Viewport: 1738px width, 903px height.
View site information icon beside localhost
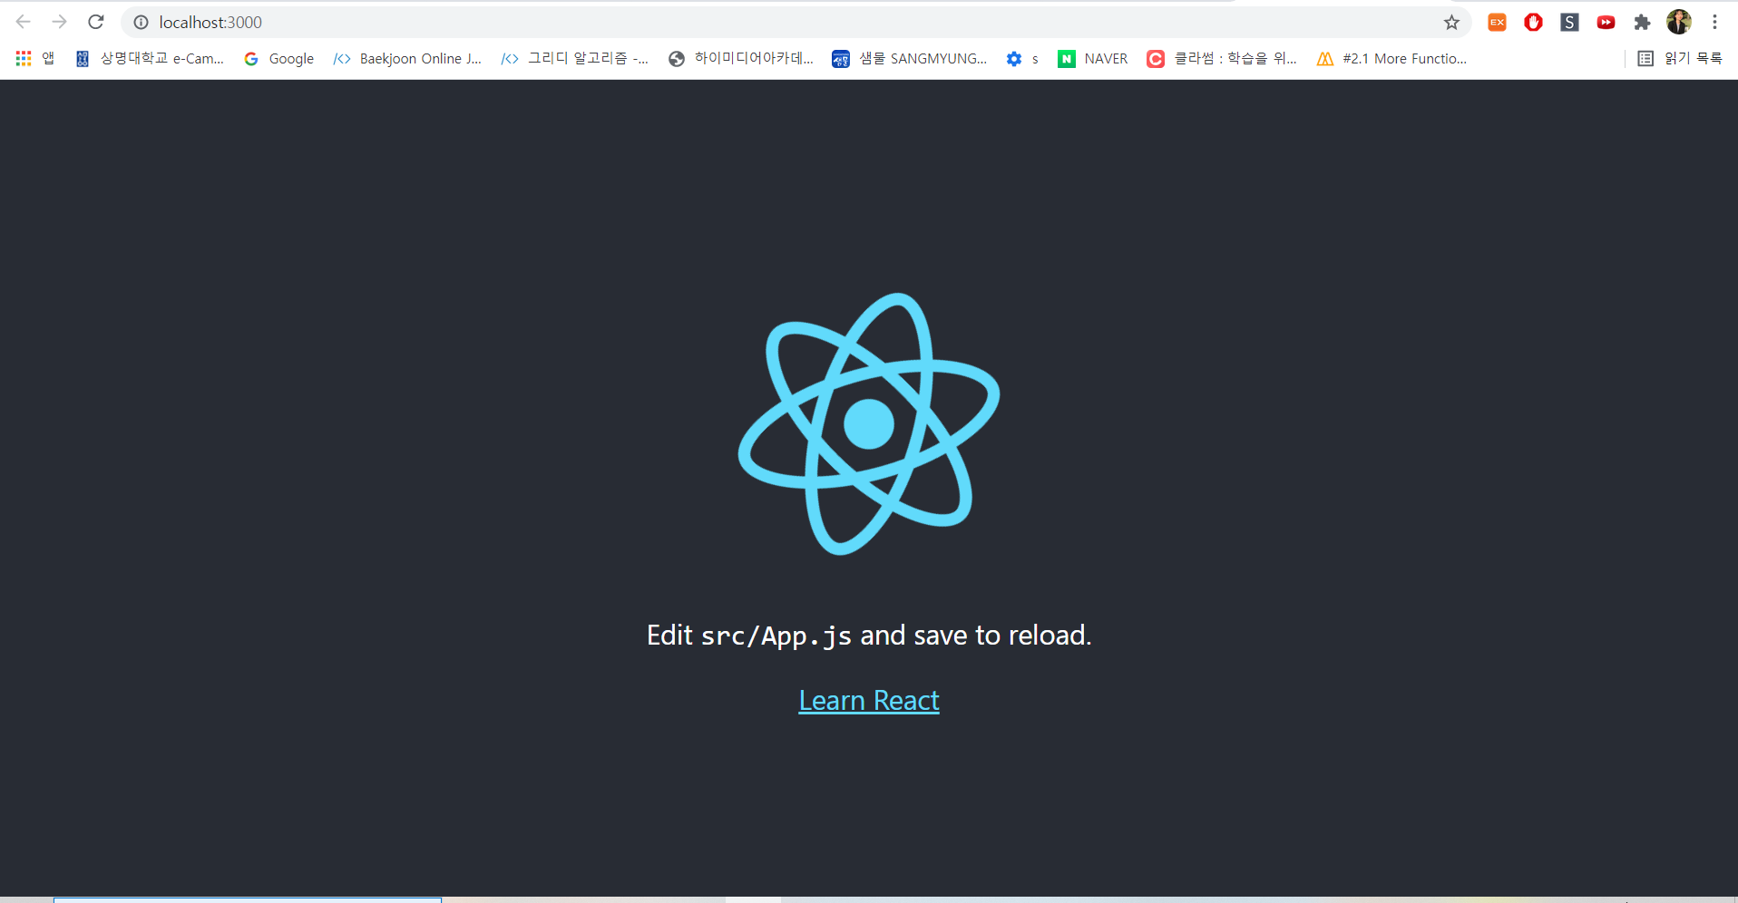[x=141, y=22]
